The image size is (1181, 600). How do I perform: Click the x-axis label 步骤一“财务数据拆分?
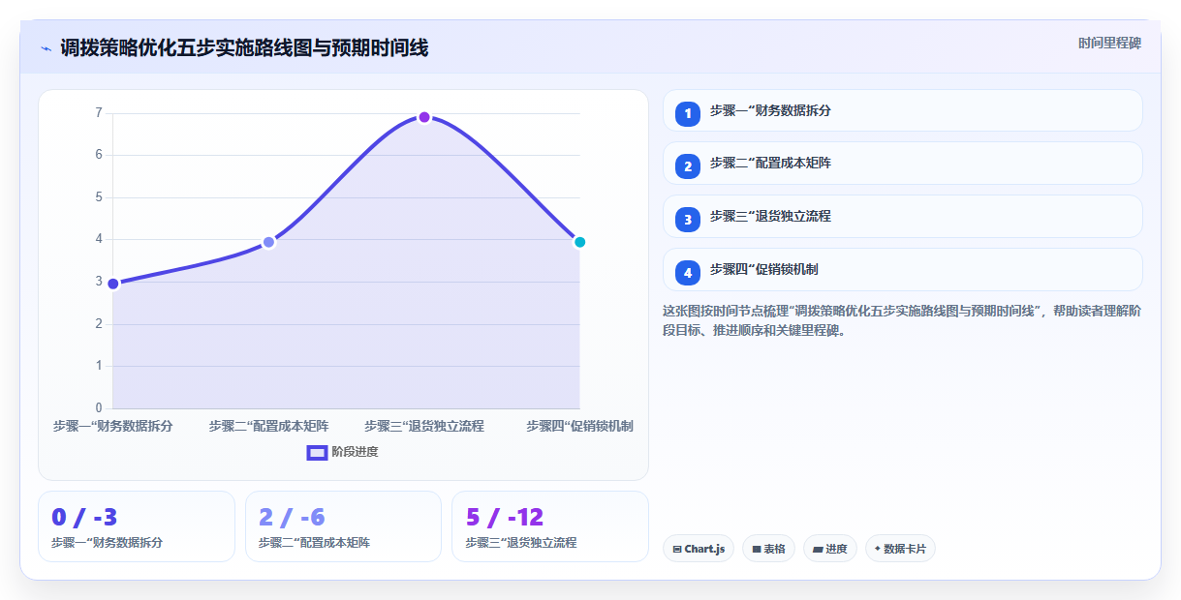pos(113,426)
